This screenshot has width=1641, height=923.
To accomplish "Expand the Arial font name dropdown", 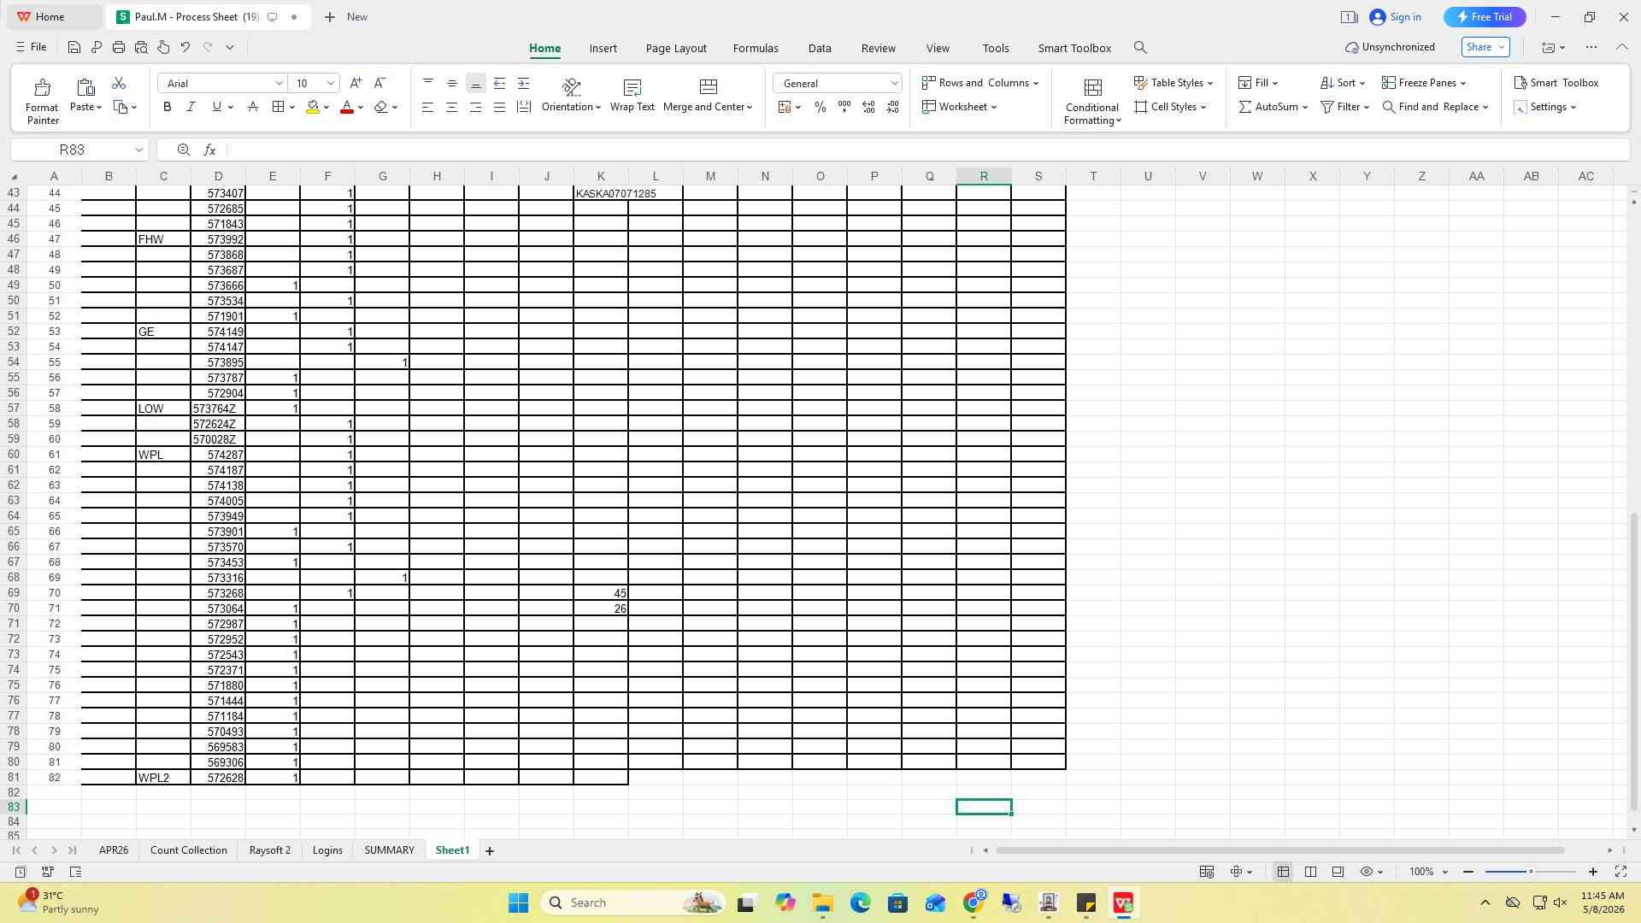I will [279, 83].
